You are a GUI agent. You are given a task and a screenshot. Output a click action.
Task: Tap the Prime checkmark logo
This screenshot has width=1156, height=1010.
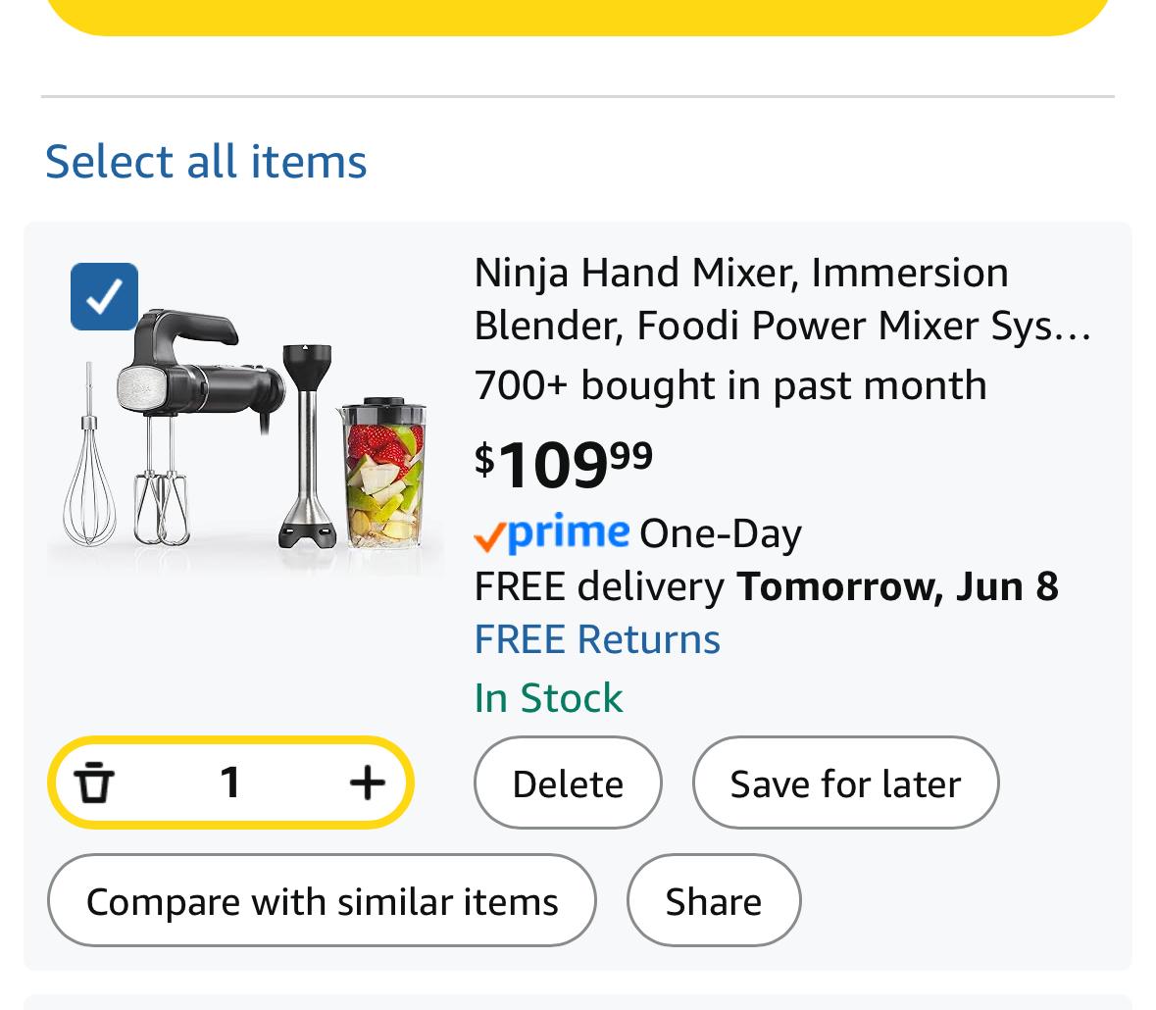click(551, 533)
